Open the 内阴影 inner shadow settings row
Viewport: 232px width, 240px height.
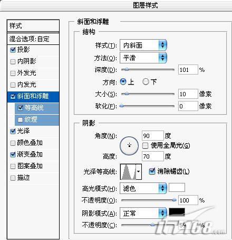[33, 62]
